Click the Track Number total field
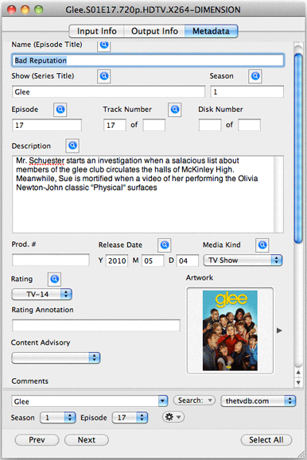 [x=154, y=126]
